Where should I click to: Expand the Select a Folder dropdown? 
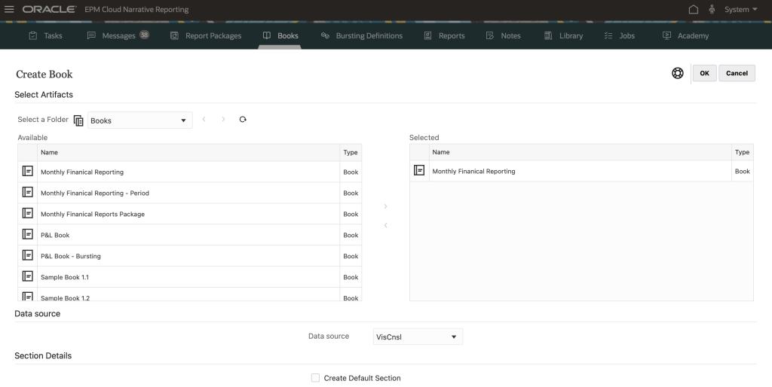(139, 120)
